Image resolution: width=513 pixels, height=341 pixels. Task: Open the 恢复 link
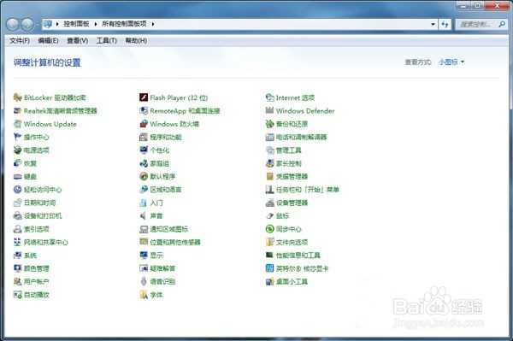(x=30, y=163)
